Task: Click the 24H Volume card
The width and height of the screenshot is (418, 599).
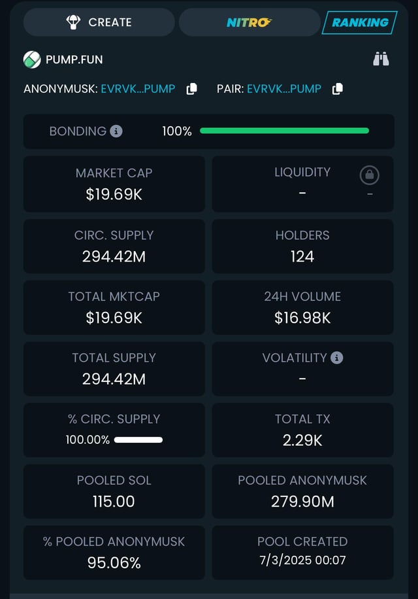Action: (x=302, y=307)
